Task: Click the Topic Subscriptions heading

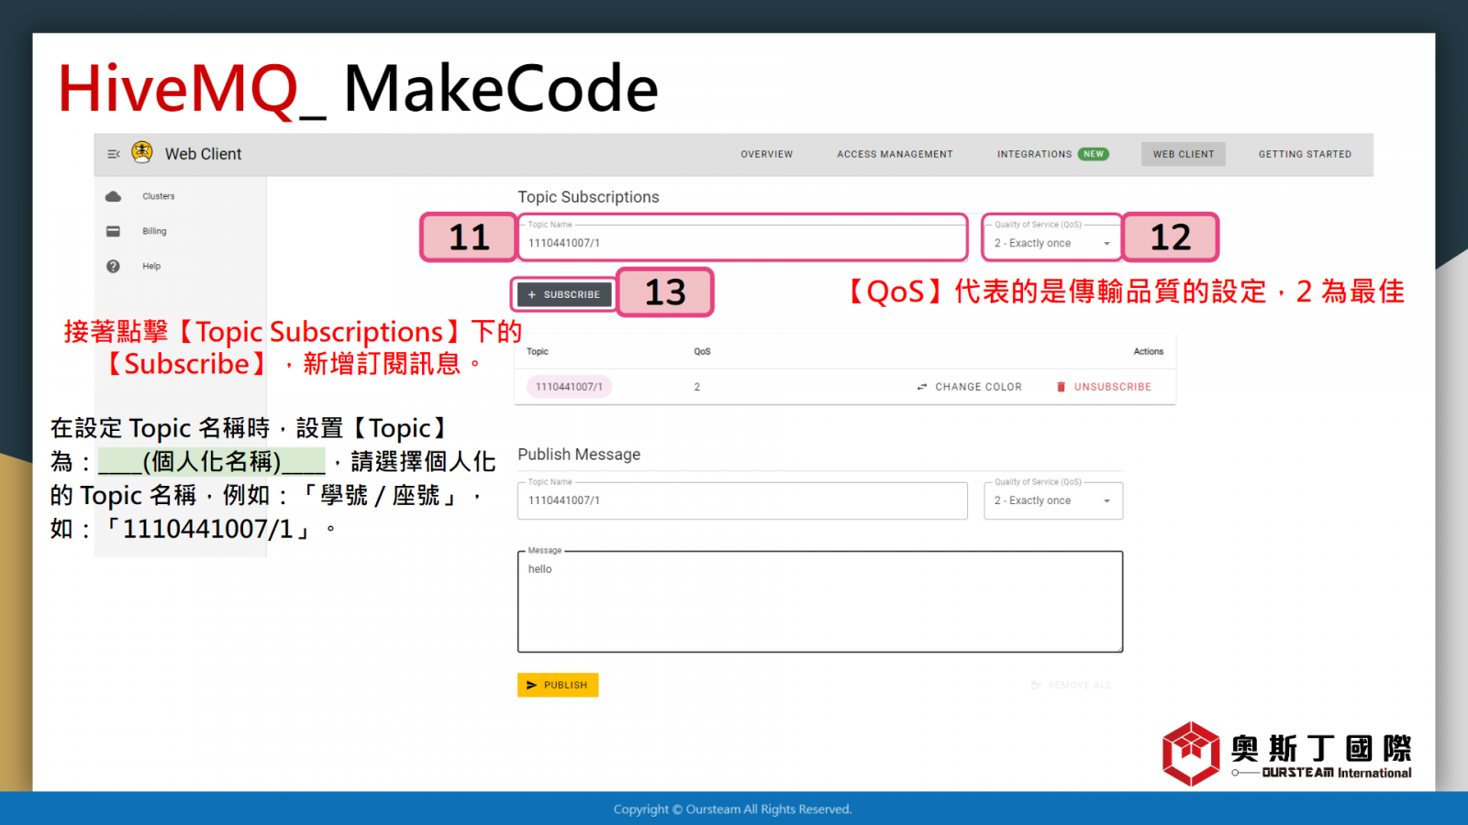Action: coord(588,197)
